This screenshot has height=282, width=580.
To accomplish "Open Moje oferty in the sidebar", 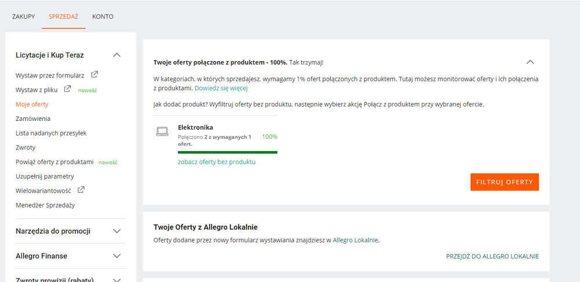I will click(32, 104).
